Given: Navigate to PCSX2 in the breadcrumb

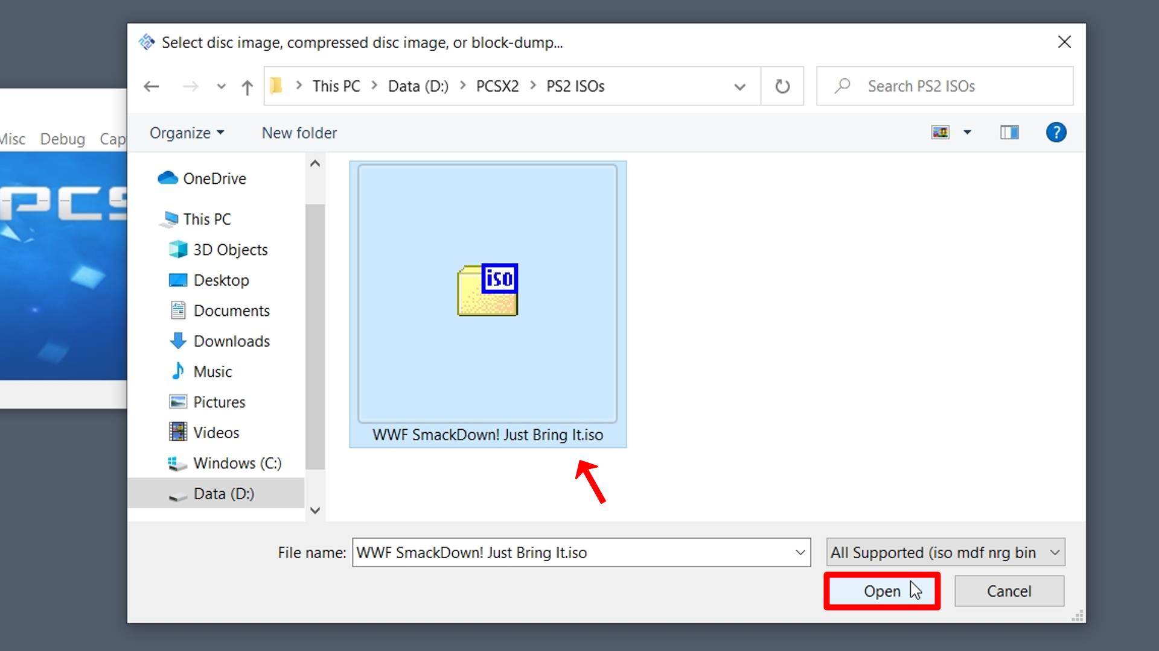Looking at the screenshot, I should point(497,86).
